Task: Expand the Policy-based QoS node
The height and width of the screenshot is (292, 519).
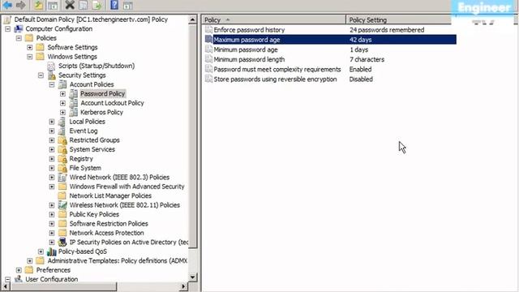Action: pyautogui.click(x=41, y=251)
